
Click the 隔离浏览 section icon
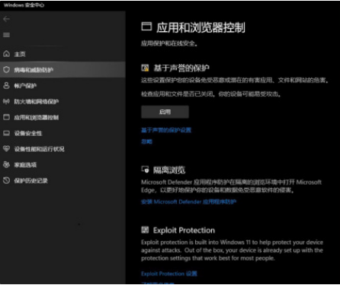point(145,169)
